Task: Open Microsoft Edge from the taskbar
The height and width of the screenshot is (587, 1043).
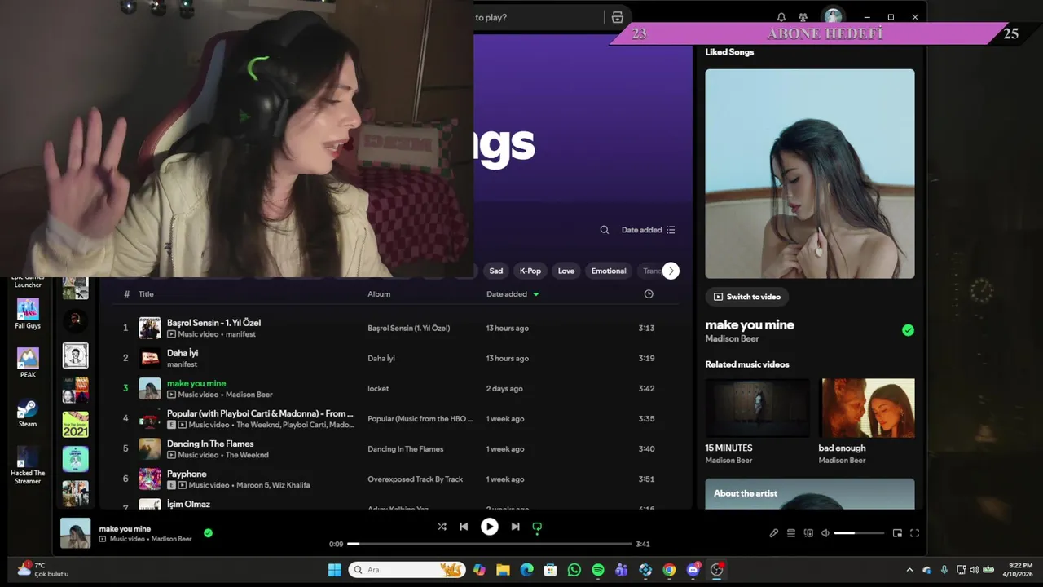Action: click(526, 570)
